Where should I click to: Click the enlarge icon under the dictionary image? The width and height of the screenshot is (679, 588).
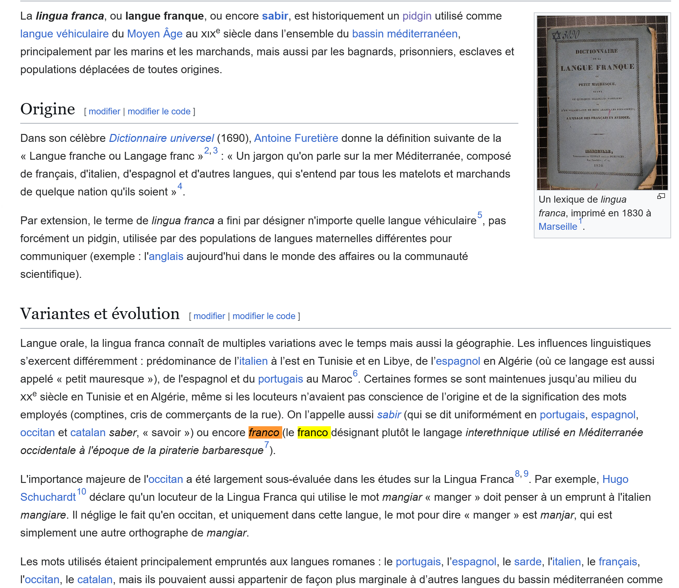[661, 196]
